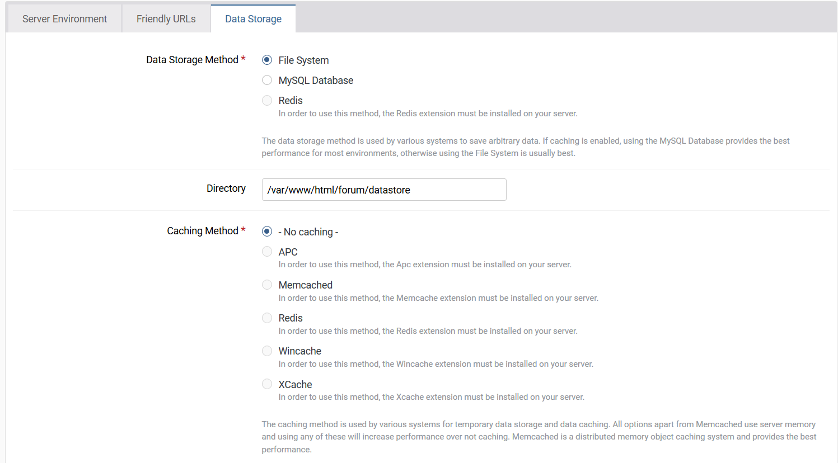Select Memcached caching method
Screen dimensions: 838x463
point(267,285)
